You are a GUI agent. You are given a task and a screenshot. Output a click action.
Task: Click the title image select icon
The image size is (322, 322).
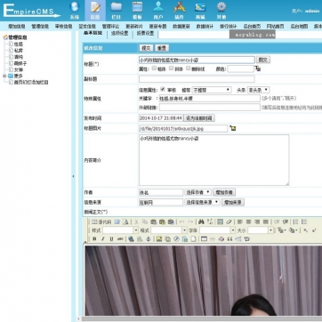[x=233, y=128]
